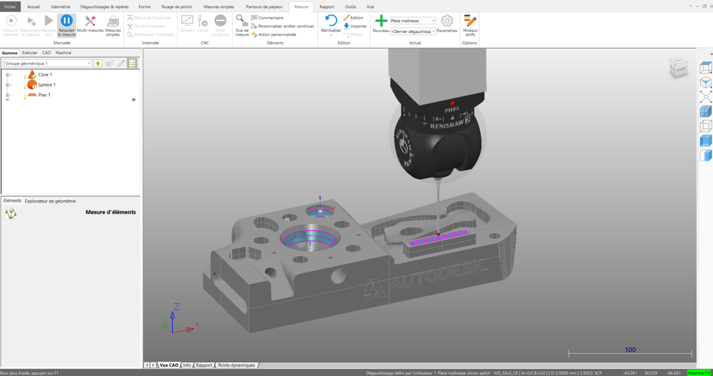Open Paramètres gear icon
713x376 pixels.
tap(446, 21)
